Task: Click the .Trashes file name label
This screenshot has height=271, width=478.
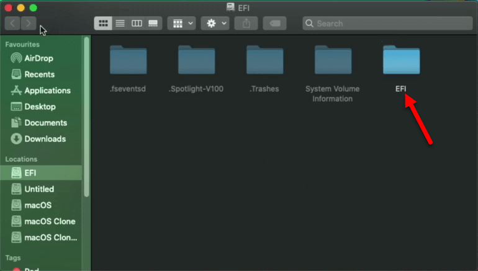Action: click(x=264, y=89)
